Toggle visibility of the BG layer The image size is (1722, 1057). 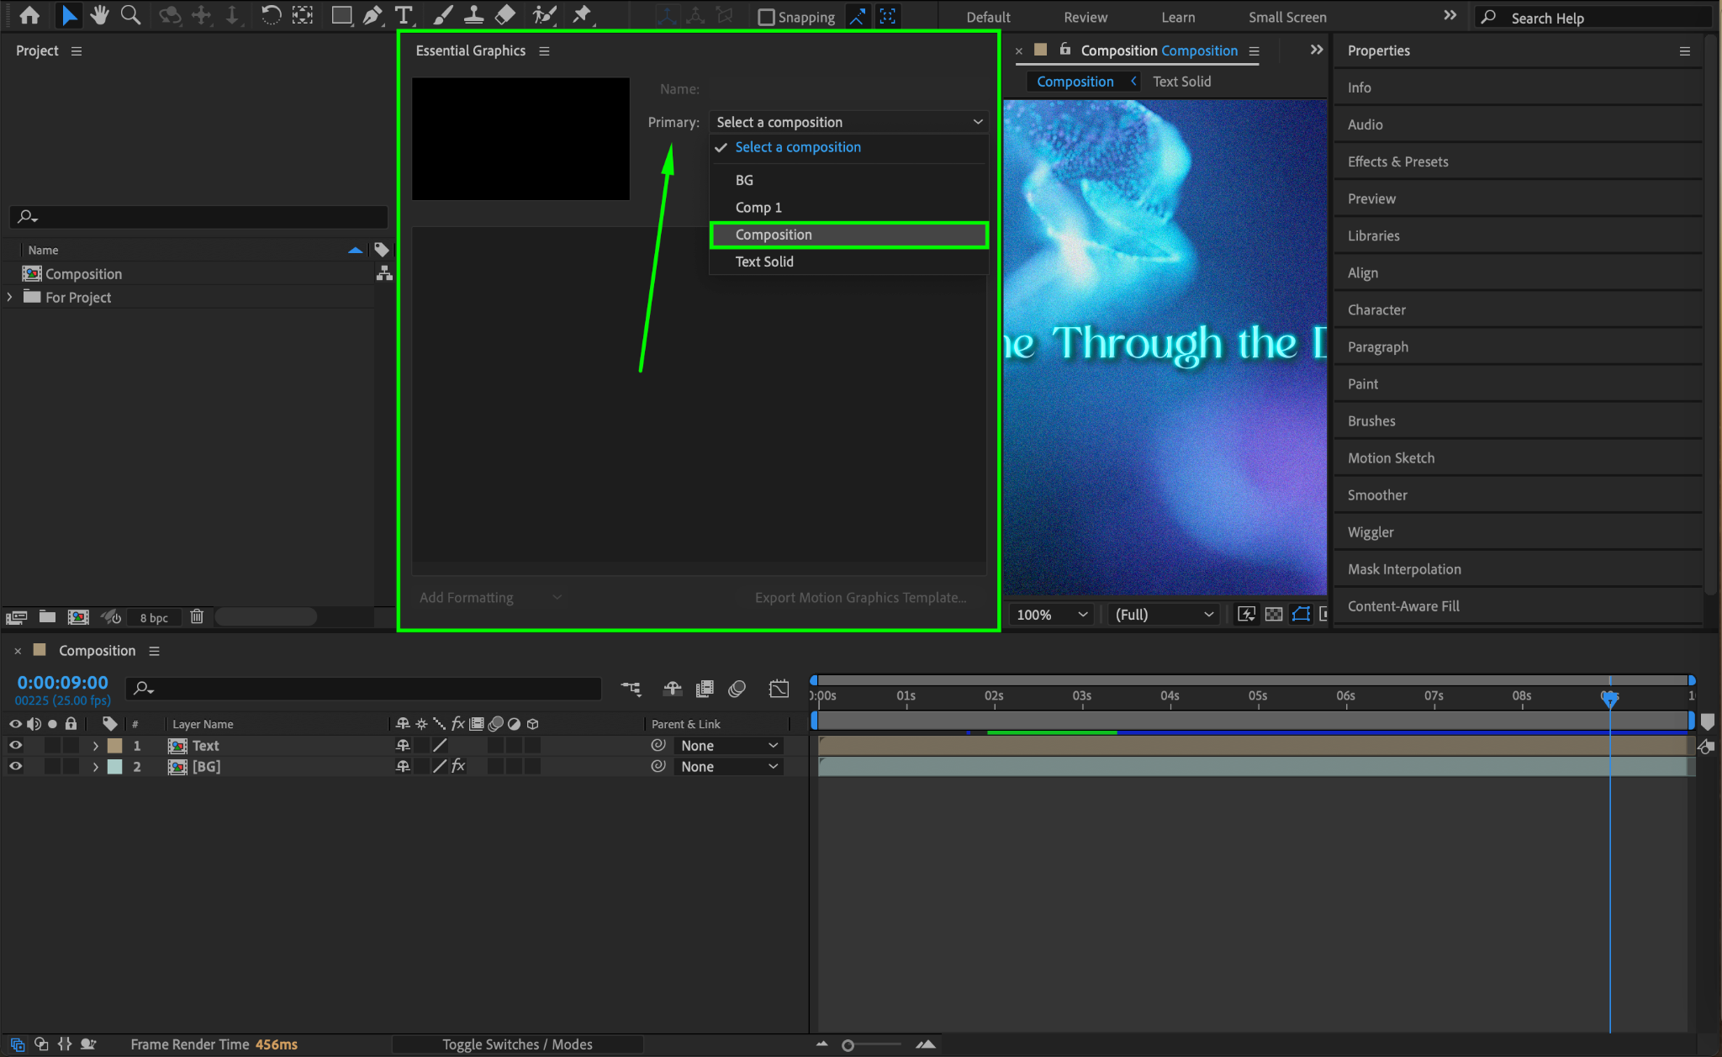(15, 766)
